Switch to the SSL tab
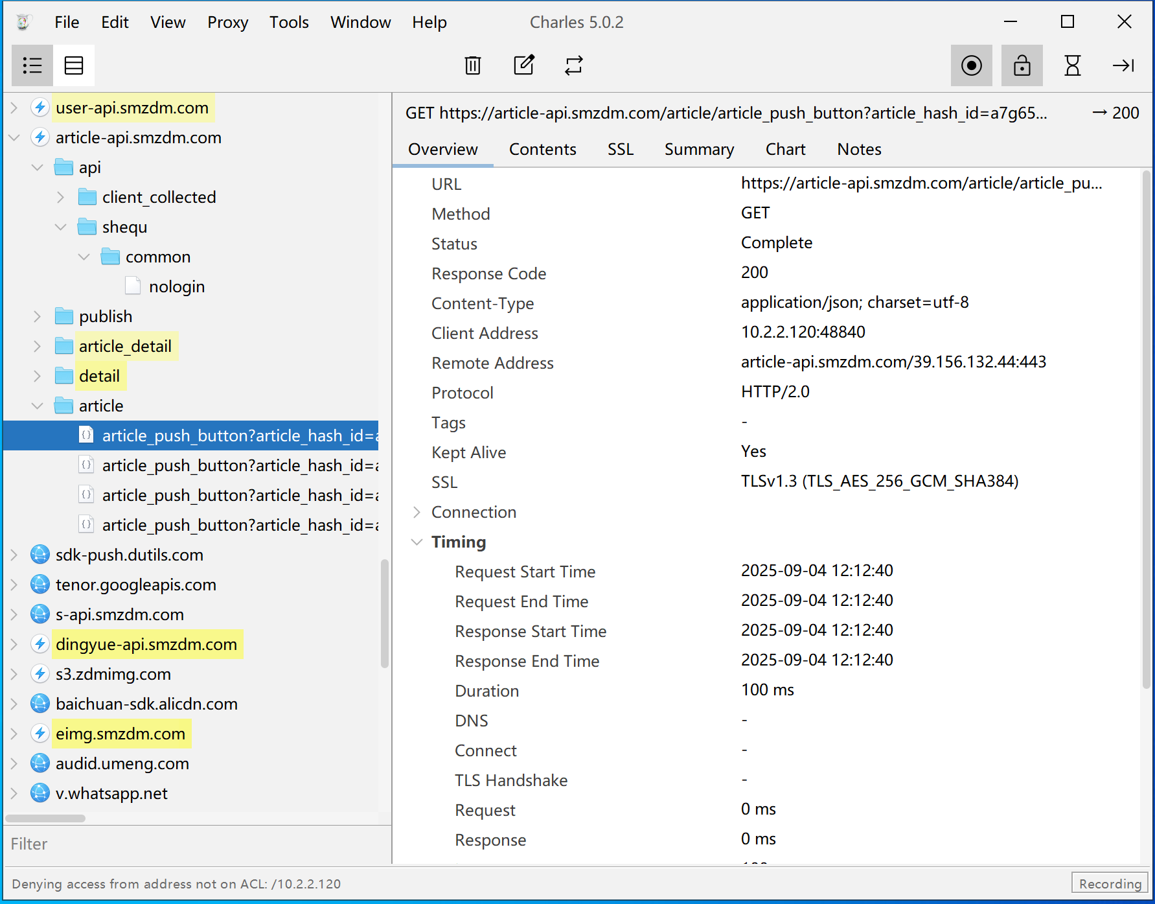1155x904 pixels. [x=621, y=150]
